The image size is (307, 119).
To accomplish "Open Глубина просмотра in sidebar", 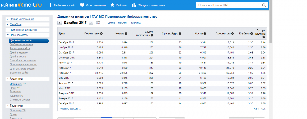I will pyautogui.click(x=21, y=44).
